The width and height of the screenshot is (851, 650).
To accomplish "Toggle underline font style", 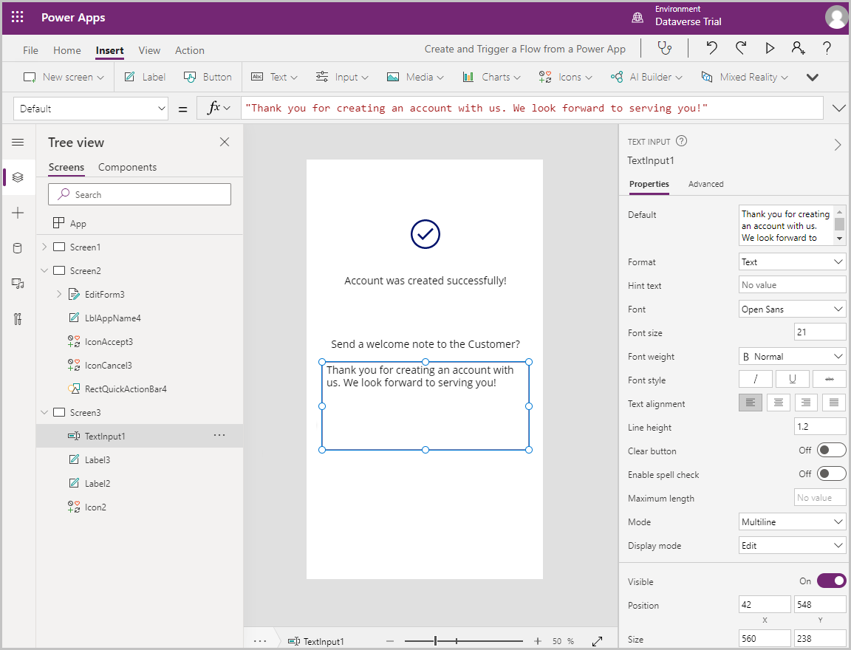I will point(793,379).
